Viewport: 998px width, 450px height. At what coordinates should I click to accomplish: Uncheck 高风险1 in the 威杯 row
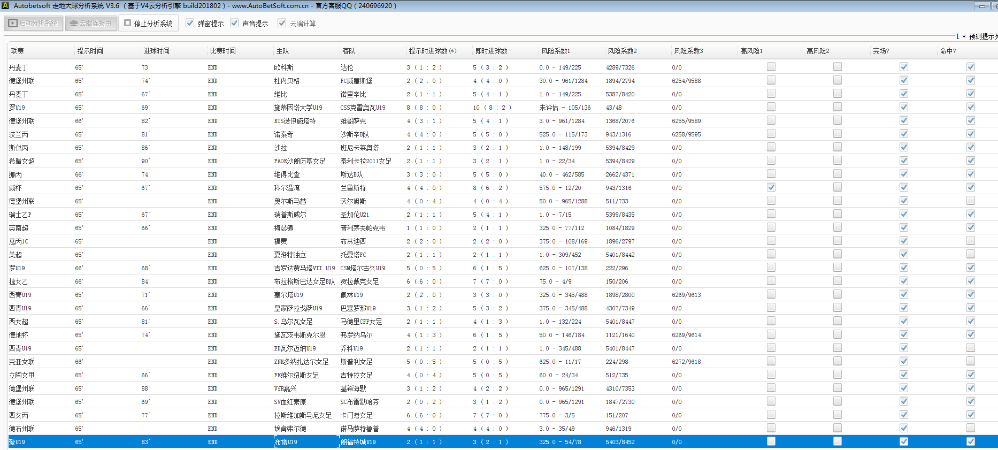pyautogui.click(x=771, y=187)
